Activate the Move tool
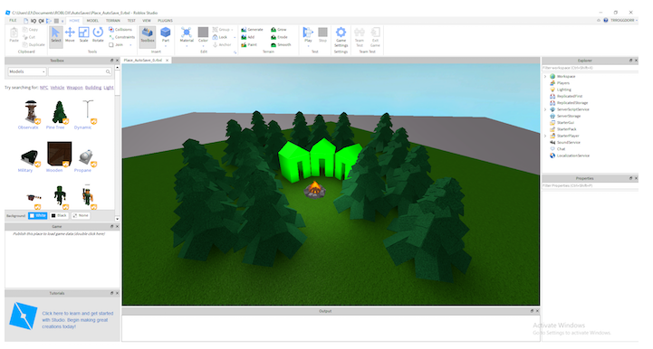The image size is (653, 349). (x=70, y=35)
